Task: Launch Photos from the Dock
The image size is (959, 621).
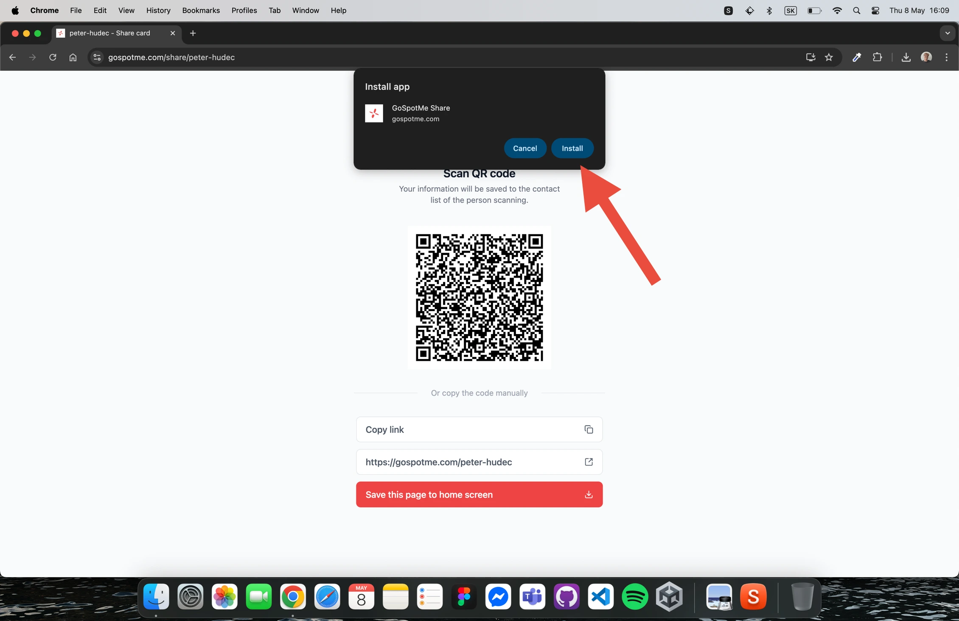Action: 224,596
